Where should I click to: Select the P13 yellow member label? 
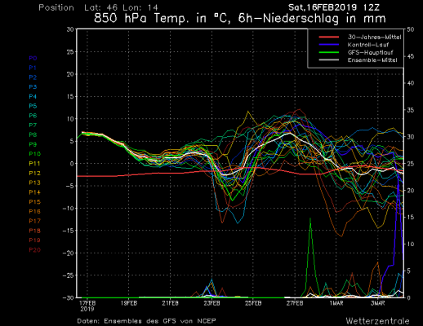35,183
